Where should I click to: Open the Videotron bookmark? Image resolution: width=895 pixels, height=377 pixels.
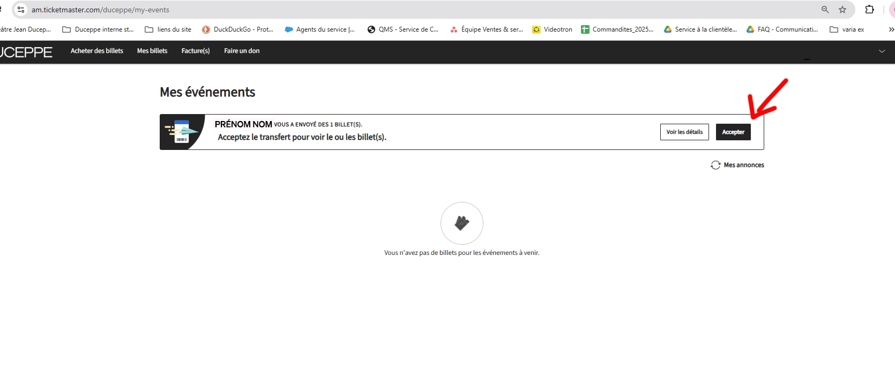click(x=552, y=29)
